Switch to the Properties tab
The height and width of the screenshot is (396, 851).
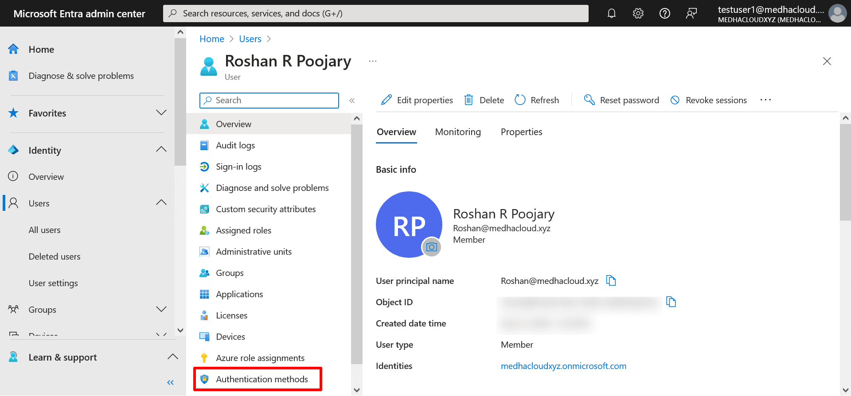coord(521,132)
